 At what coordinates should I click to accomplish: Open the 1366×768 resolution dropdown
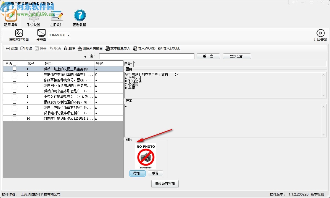pyautogui.click(x=68, y=35)
